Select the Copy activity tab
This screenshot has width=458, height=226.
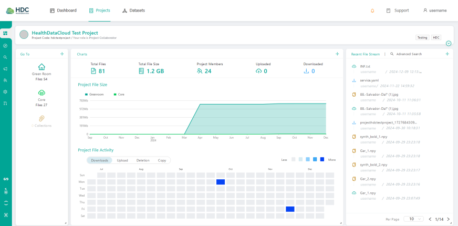coord(162,160)
